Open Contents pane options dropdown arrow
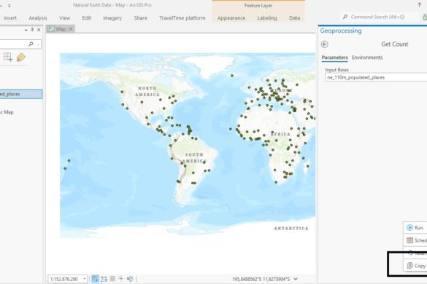This screenshot has height=284, width=427. [26, 30]
